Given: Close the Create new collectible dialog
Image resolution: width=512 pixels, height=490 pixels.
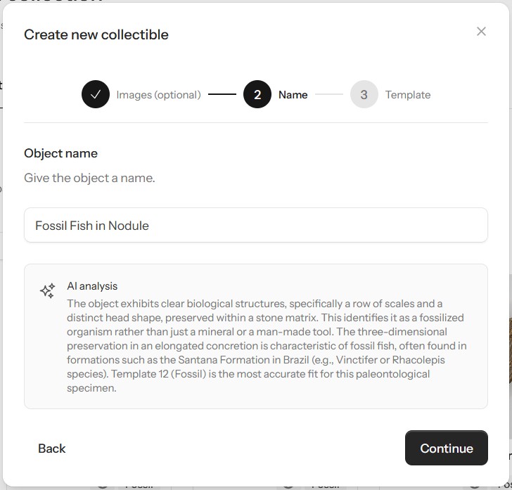Looking at the screenshot, I should pyautogui.click(x=481, y=31).
